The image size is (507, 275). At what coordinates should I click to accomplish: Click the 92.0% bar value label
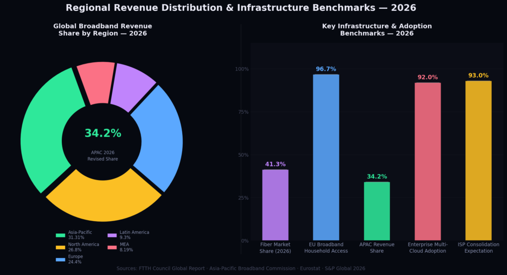click(427, 77)
